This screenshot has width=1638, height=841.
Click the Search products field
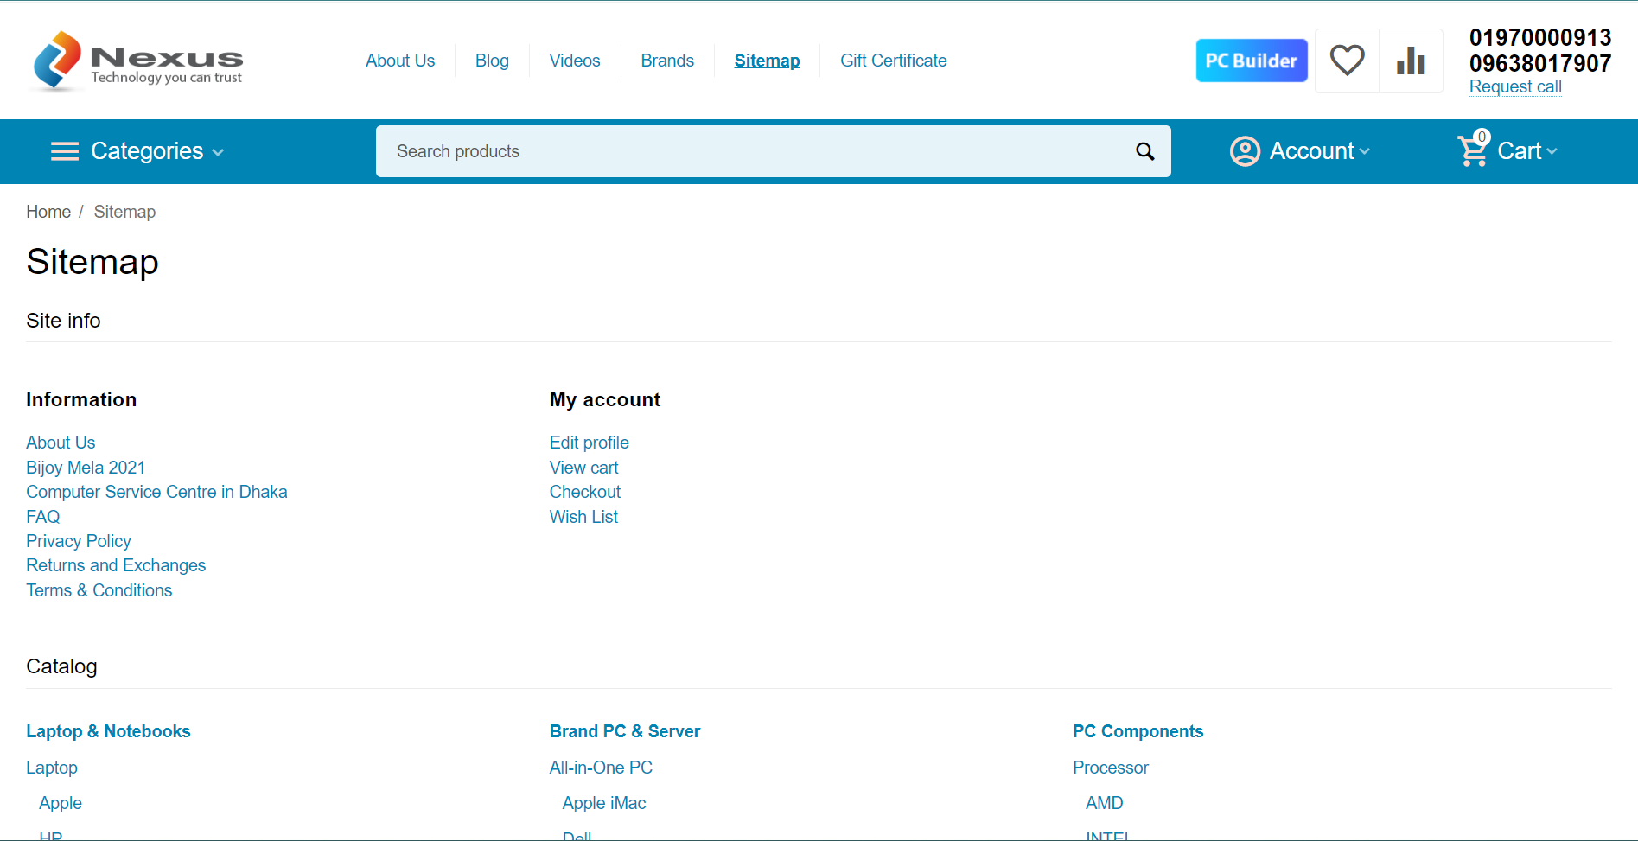point(752,151)
